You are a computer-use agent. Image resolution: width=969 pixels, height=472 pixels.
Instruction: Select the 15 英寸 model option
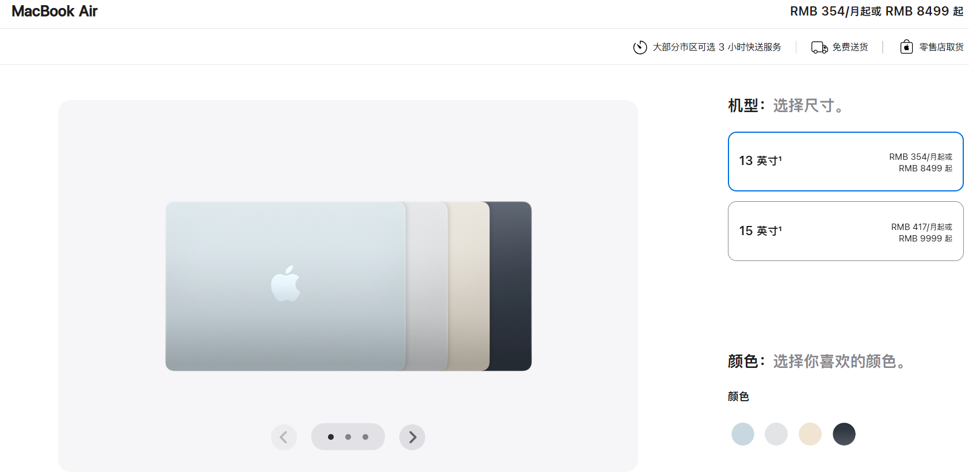click(x=845, y=231)
